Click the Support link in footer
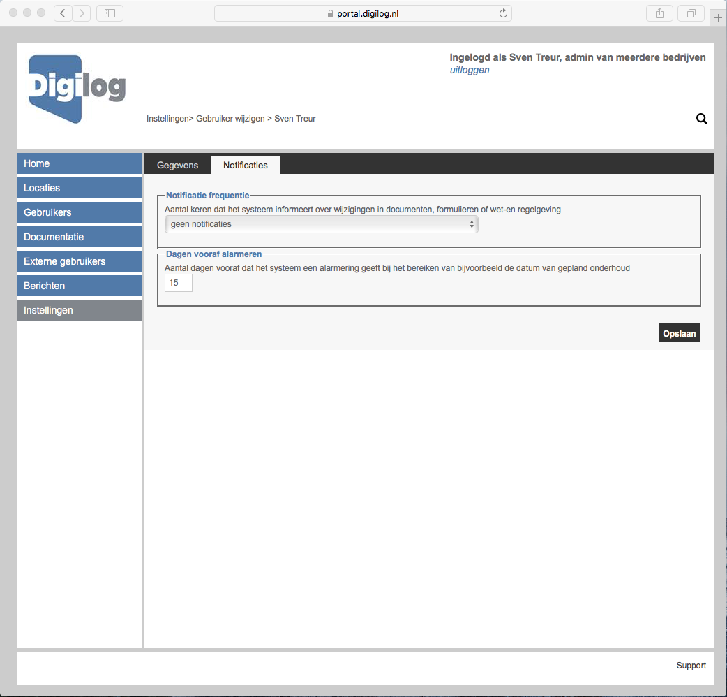This screenshot has width=727, height=697. [691, 666]
